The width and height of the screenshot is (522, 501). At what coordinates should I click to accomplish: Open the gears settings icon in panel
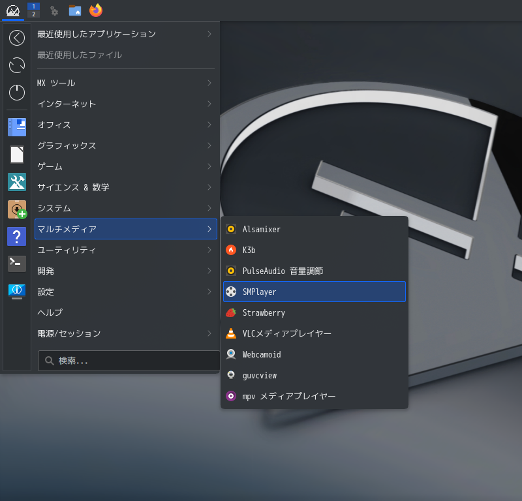[x=54, y=10]
